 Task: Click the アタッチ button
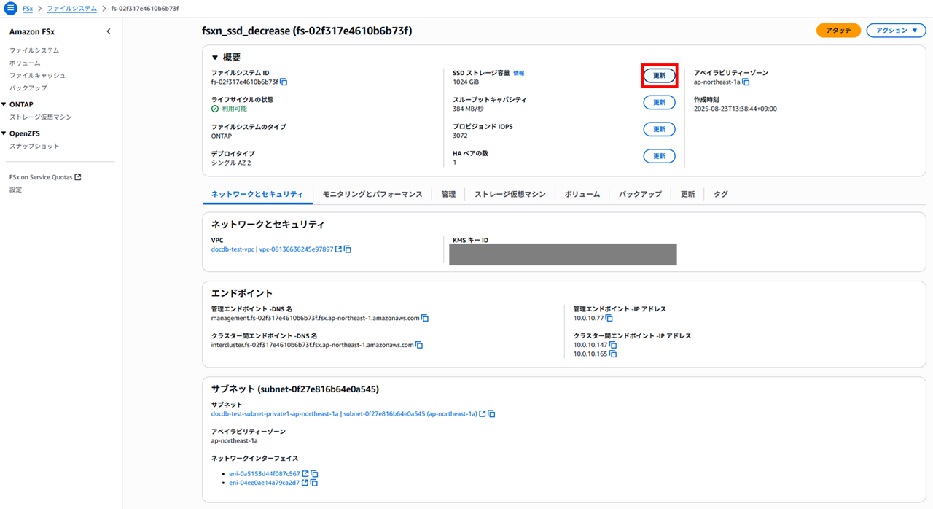(x=838, y=31)
